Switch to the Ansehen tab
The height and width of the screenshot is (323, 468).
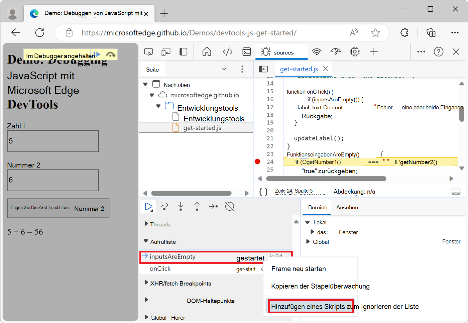[x=347, y=207]
